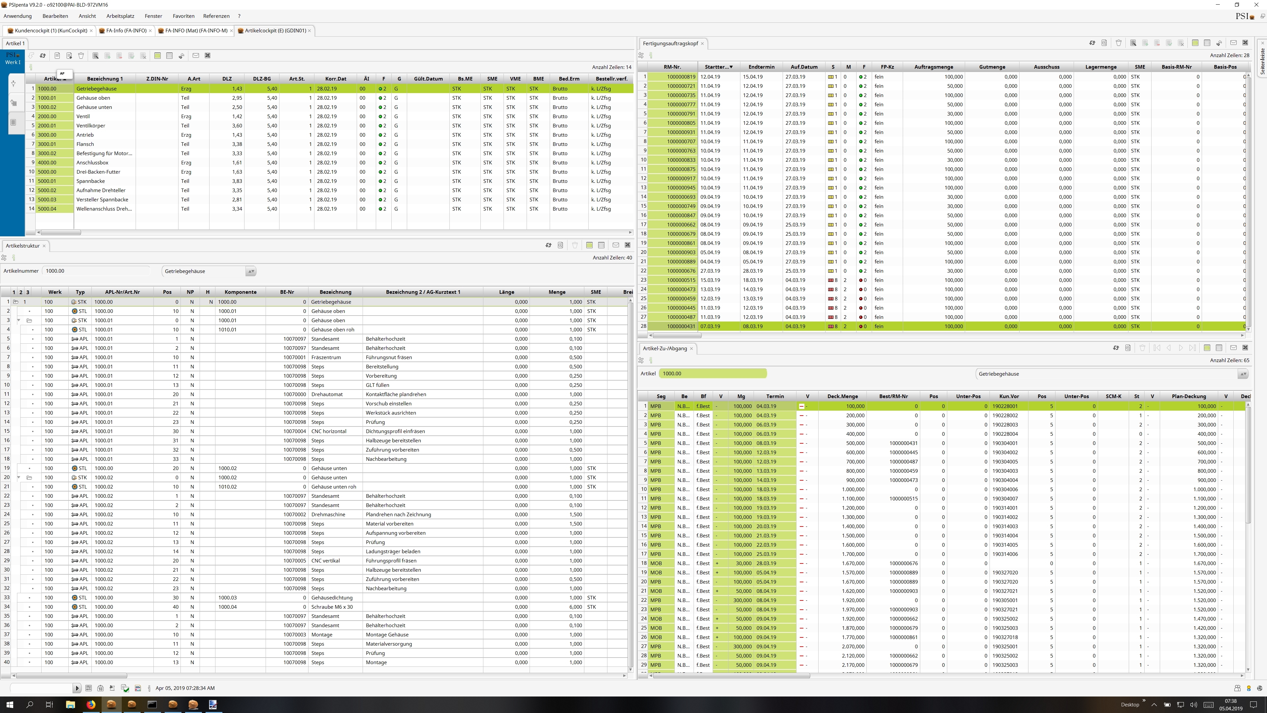Toggle green list view in Artikel toolbar
This screenshot has width=1267, height=713.
(157, 55)
